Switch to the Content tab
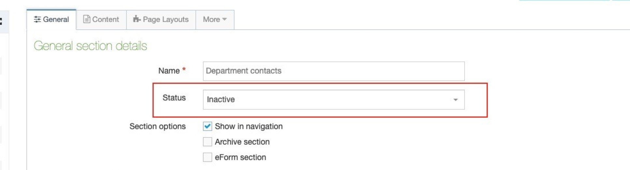 pyautogui.click(x=101, y=20)
